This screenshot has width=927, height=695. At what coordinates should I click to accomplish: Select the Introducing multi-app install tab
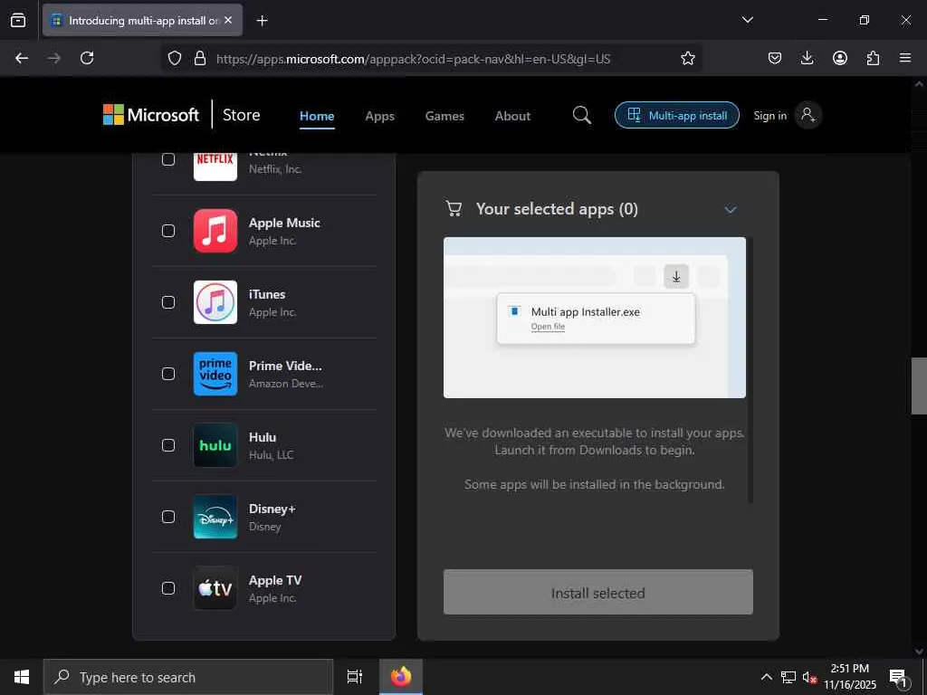[142, 21]
